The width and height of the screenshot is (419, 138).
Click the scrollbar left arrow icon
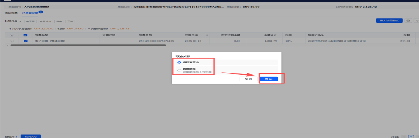[x=8, y=45]
